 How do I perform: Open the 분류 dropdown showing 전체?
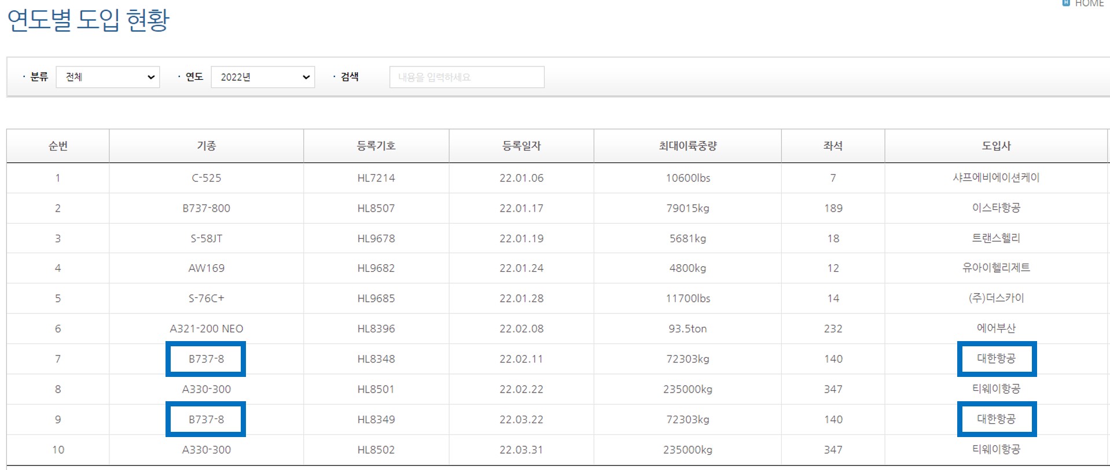(x=108, y=77)
